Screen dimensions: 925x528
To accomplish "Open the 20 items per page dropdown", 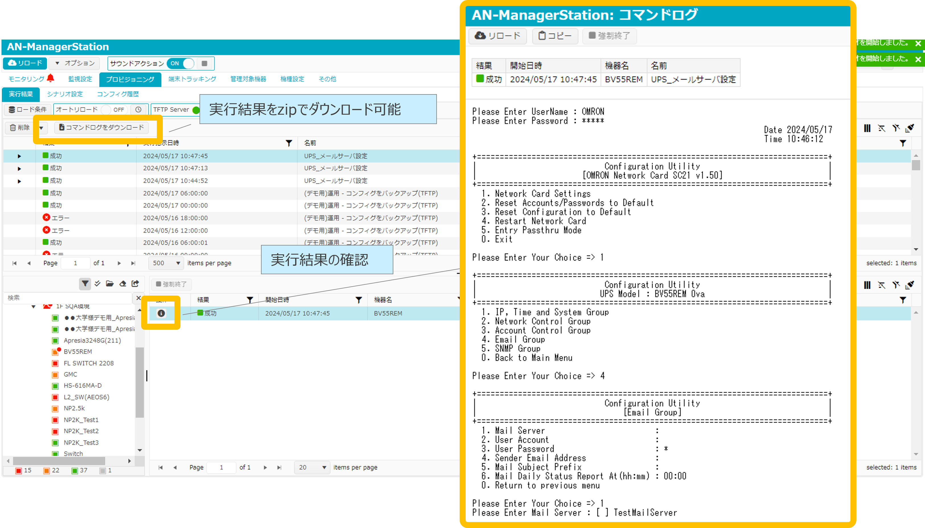I will (312, 467).
